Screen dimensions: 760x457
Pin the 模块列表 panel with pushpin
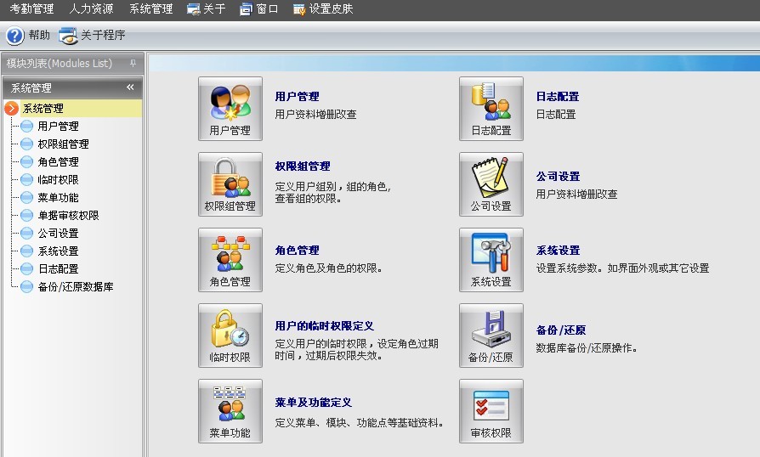[x=133, y=64]
